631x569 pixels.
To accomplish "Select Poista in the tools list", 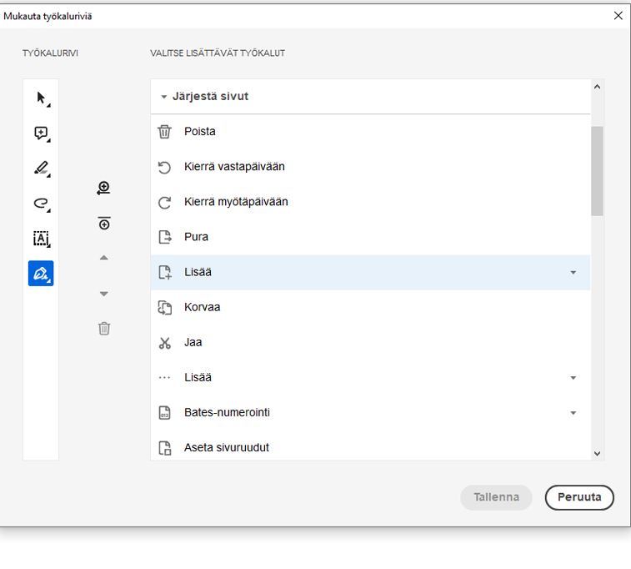I will coord(200,132).
